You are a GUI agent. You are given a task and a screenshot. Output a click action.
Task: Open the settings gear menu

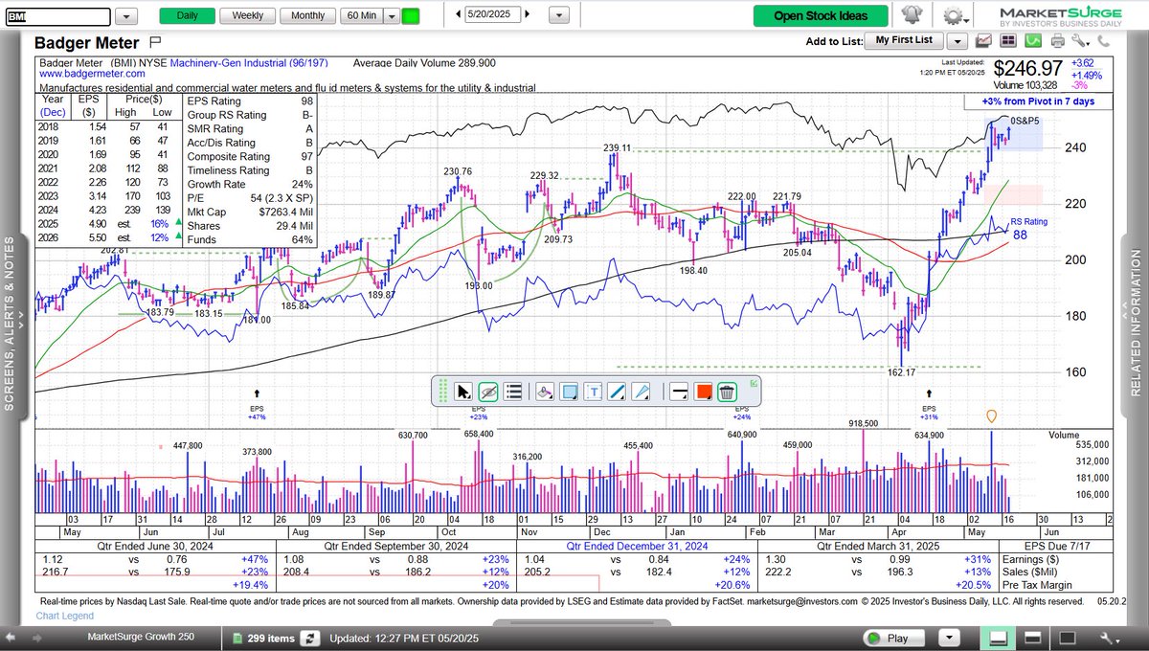956,16
